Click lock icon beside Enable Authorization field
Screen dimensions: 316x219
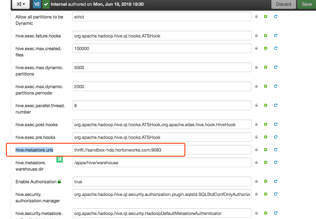pos(256,182)
